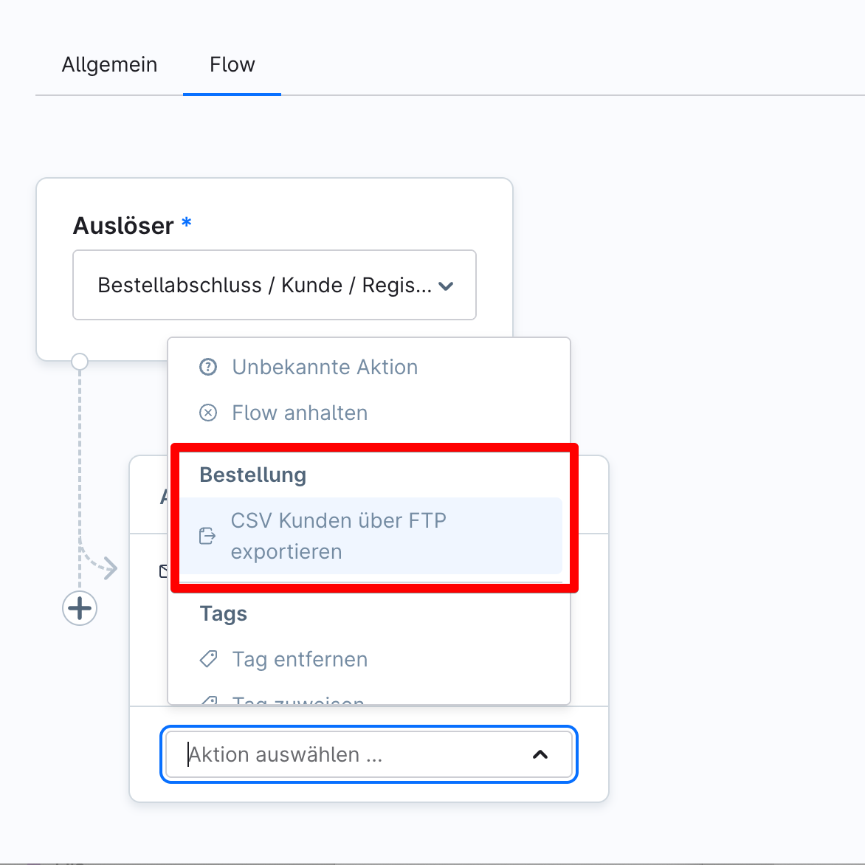The width and height of the screenshot is (865, 865).
Task: Select the Unbekannte Aktion menu entry
Action: pos(325,367)
